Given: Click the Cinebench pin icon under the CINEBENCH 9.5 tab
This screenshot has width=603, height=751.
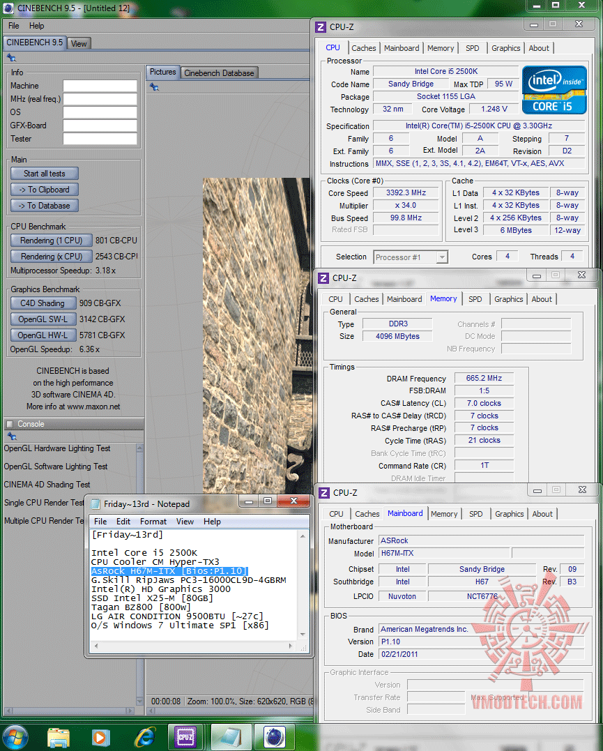Looking at the screenshot, I should tap(11, 58).
